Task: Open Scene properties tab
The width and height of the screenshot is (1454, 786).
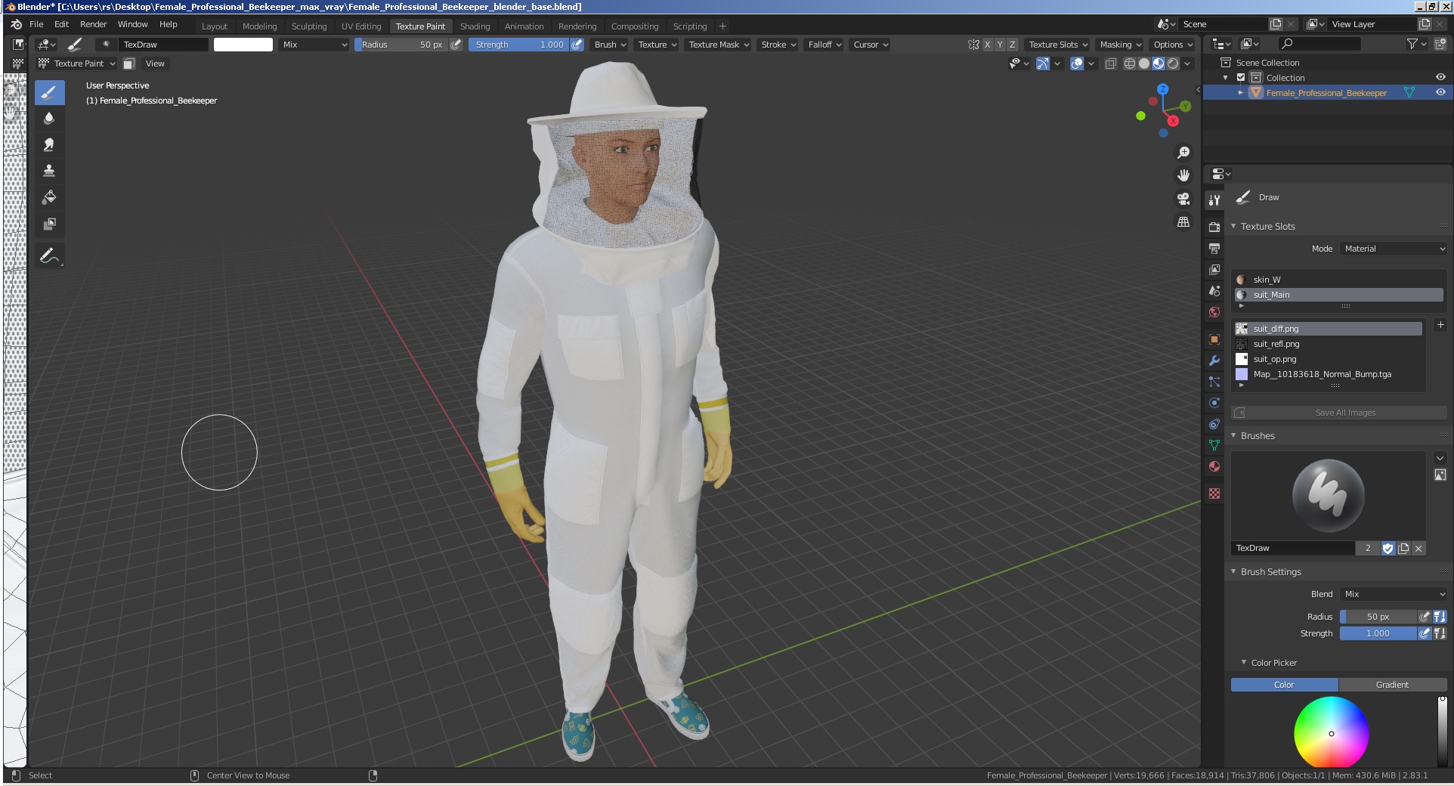Action: coord(1214,290)
